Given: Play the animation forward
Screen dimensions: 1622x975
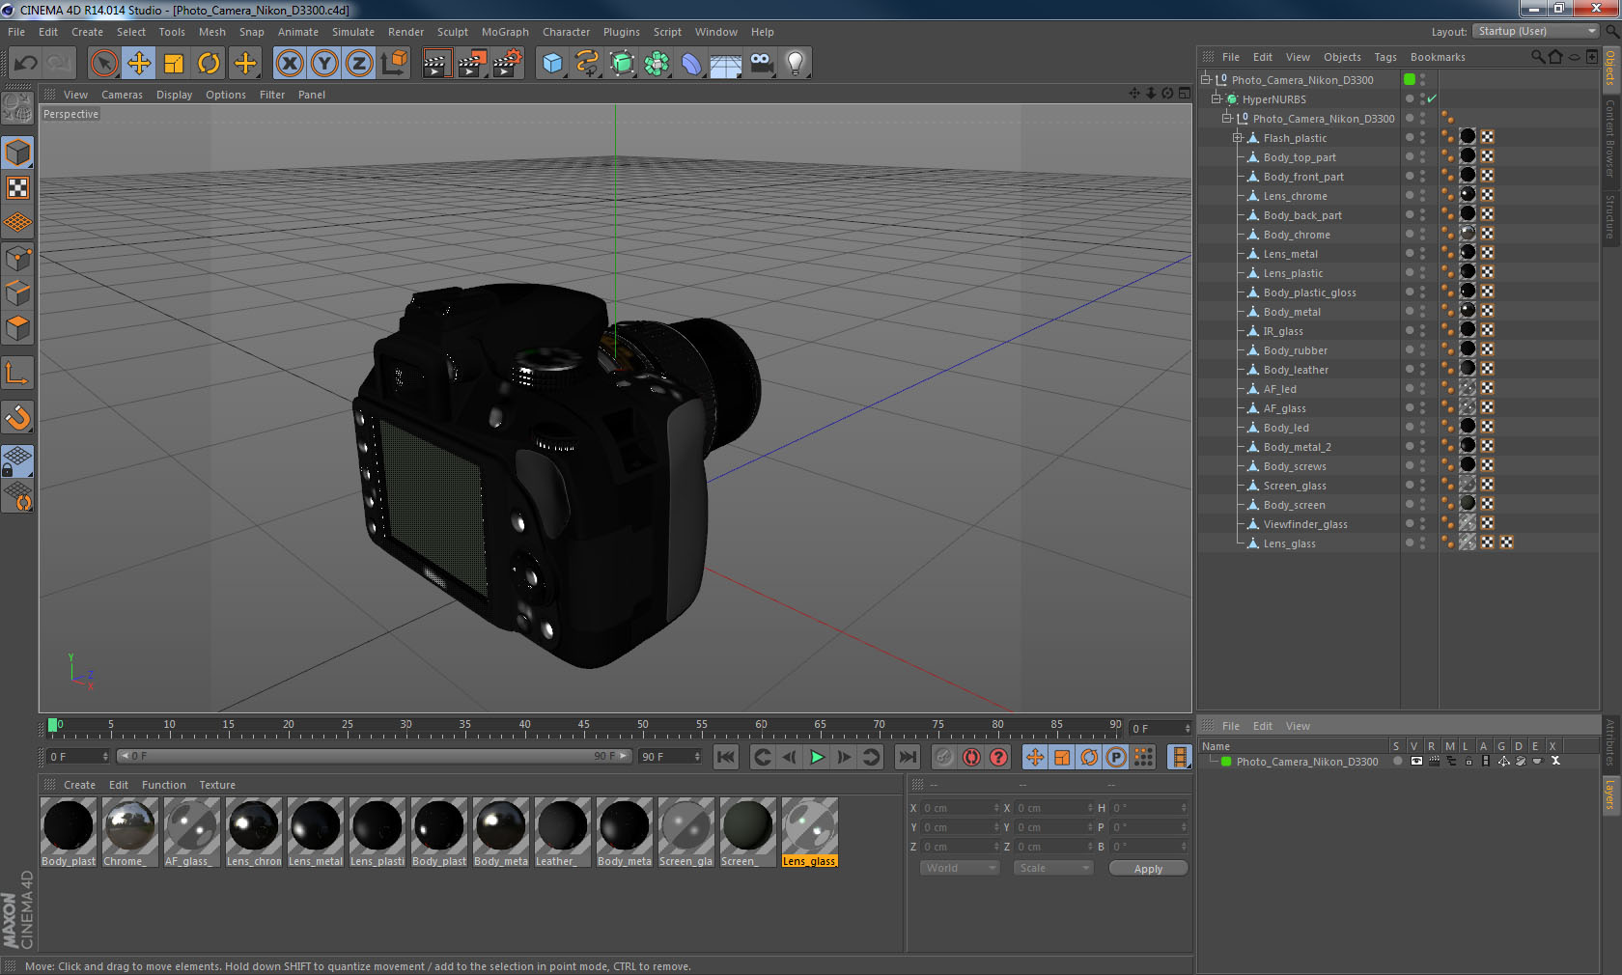Looking at the screenshot, I should [x=817, y=757].
